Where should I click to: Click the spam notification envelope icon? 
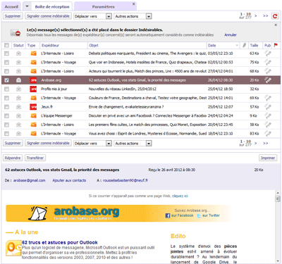(16, 32)
